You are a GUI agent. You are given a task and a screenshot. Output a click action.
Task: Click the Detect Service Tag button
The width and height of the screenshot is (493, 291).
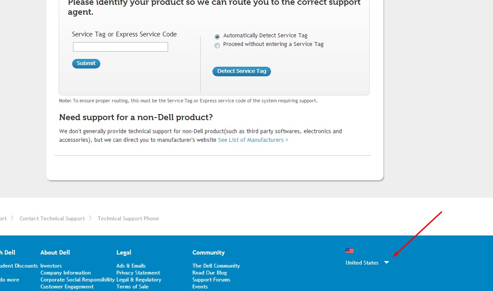tap(242, 71)
